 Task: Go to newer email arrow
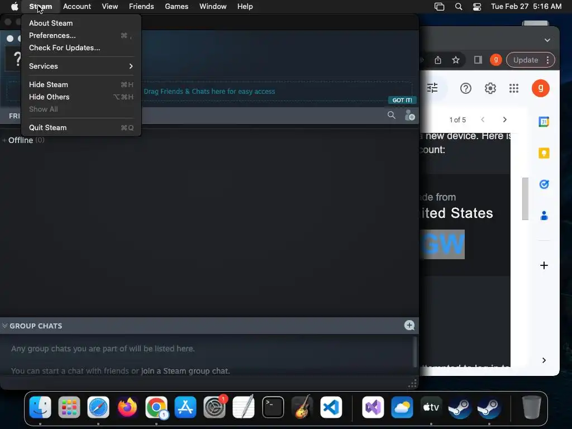coord(483,120)
